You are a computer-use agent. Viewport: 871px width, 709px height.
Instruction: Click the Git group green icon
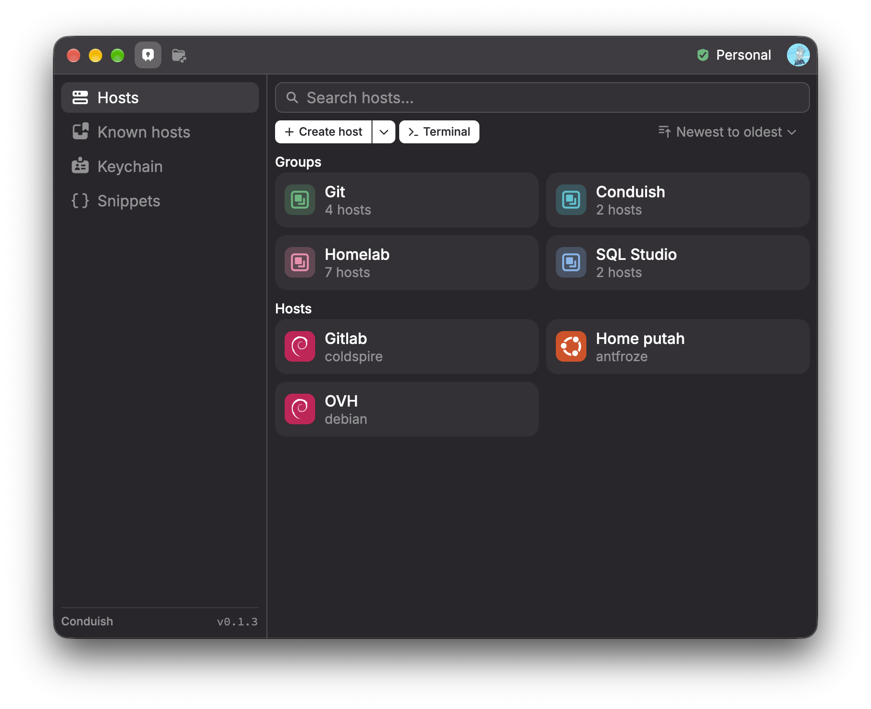pyautogui.click(x=300, y=200)
